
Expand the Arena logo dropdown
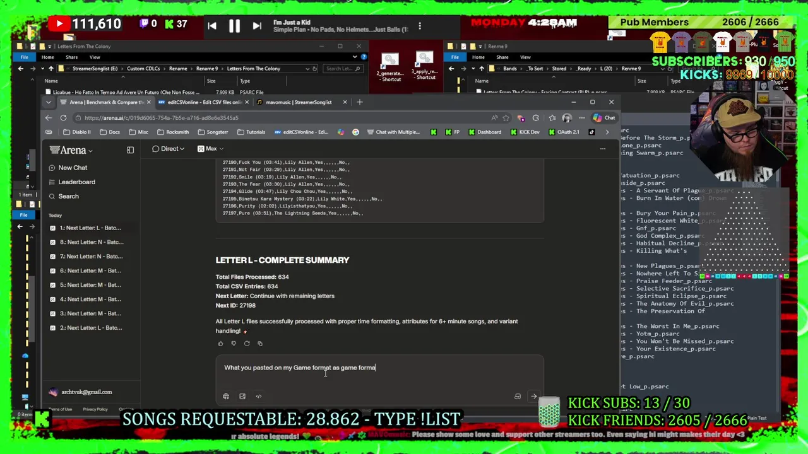pos(71,150)
